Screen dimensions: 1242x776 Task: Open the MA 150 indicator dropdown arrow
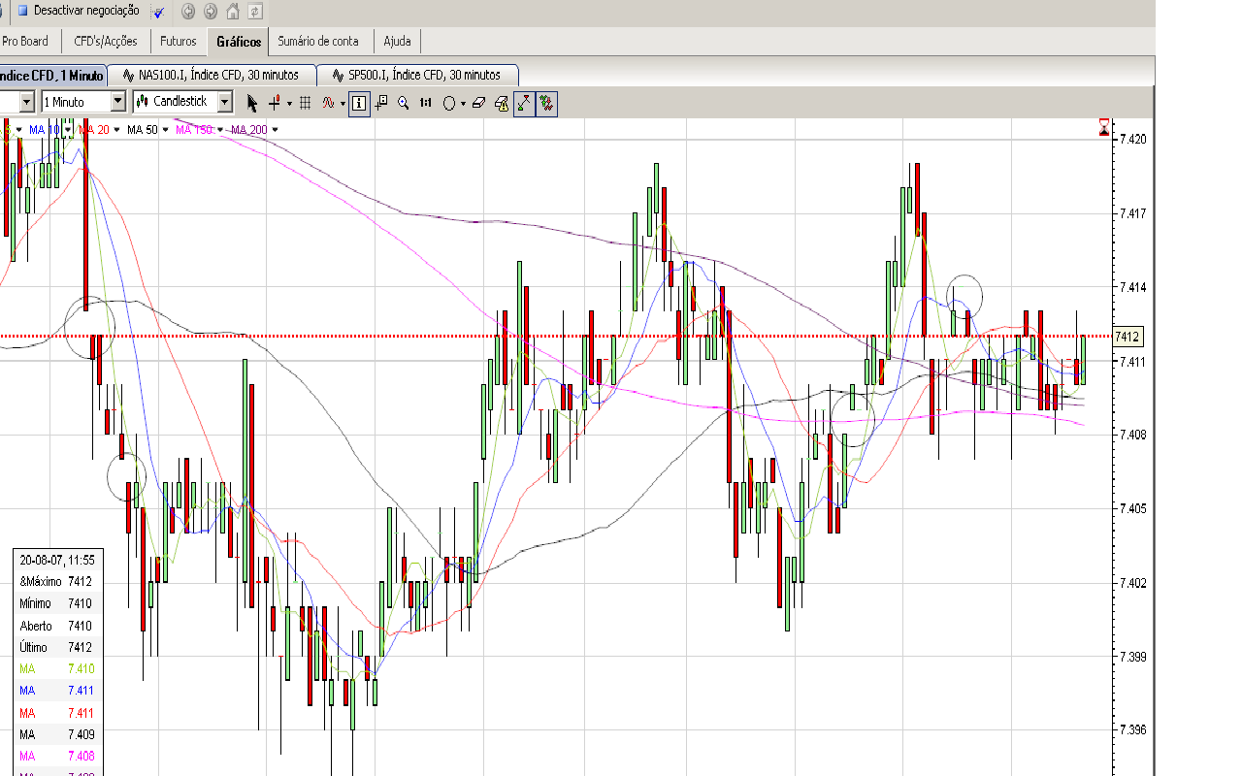221,129
